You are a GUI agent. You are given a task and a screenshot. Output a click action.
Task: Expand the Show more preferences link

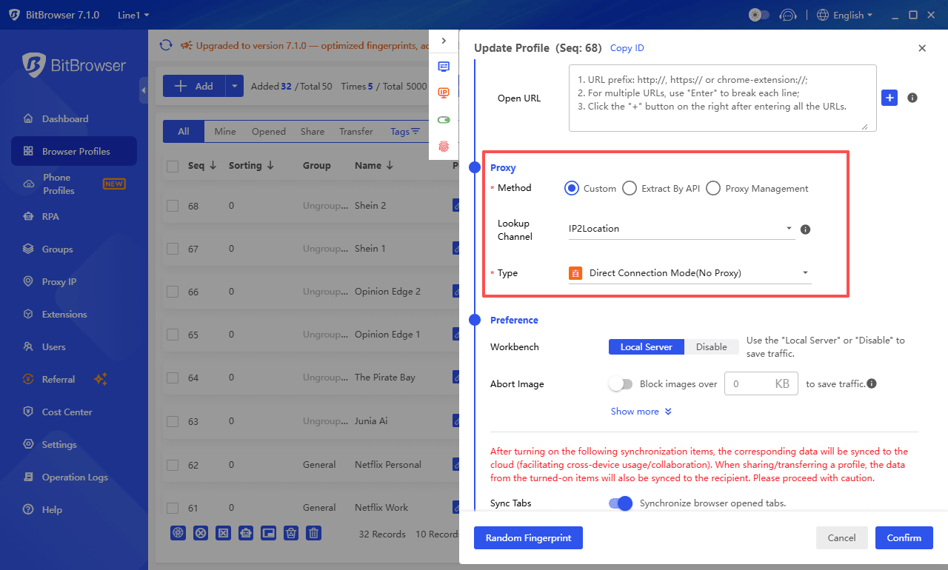[x=641, y=412]
